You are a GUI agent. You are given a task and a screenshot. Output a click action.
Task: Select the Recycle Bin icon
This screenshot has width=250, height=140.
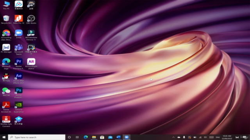pyautogui.click(x=6, y=19)
